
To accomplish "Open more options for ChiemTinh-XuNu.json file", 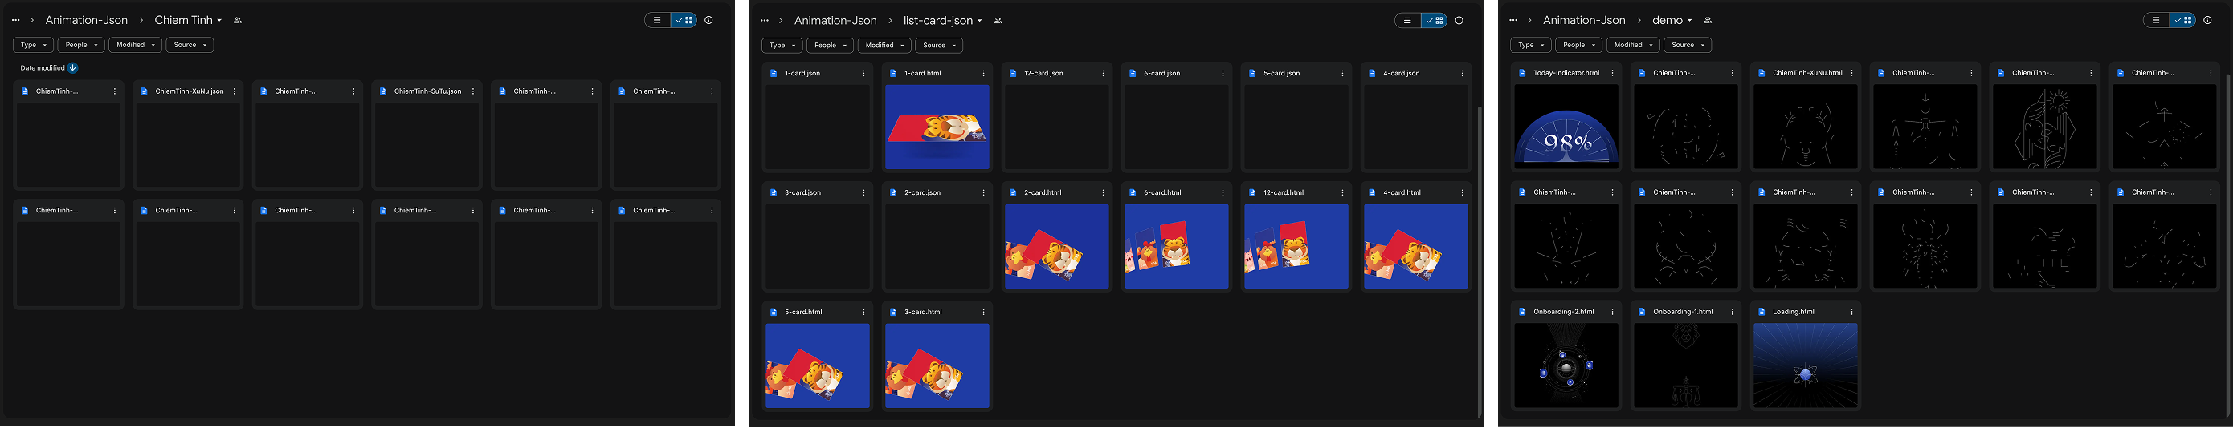I will coord(234,91).
